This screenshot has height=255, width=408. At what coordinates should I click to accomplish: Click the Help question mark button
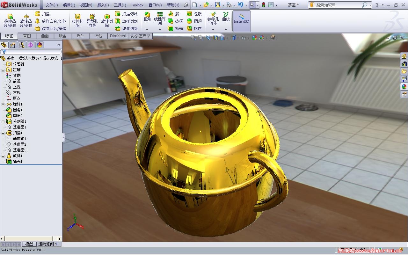tap(377, 5)
